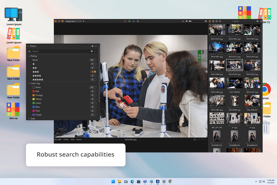Click the zoom-out magnifier left of the slider
This screenshot has height=185, width=277.
(187, 21)
